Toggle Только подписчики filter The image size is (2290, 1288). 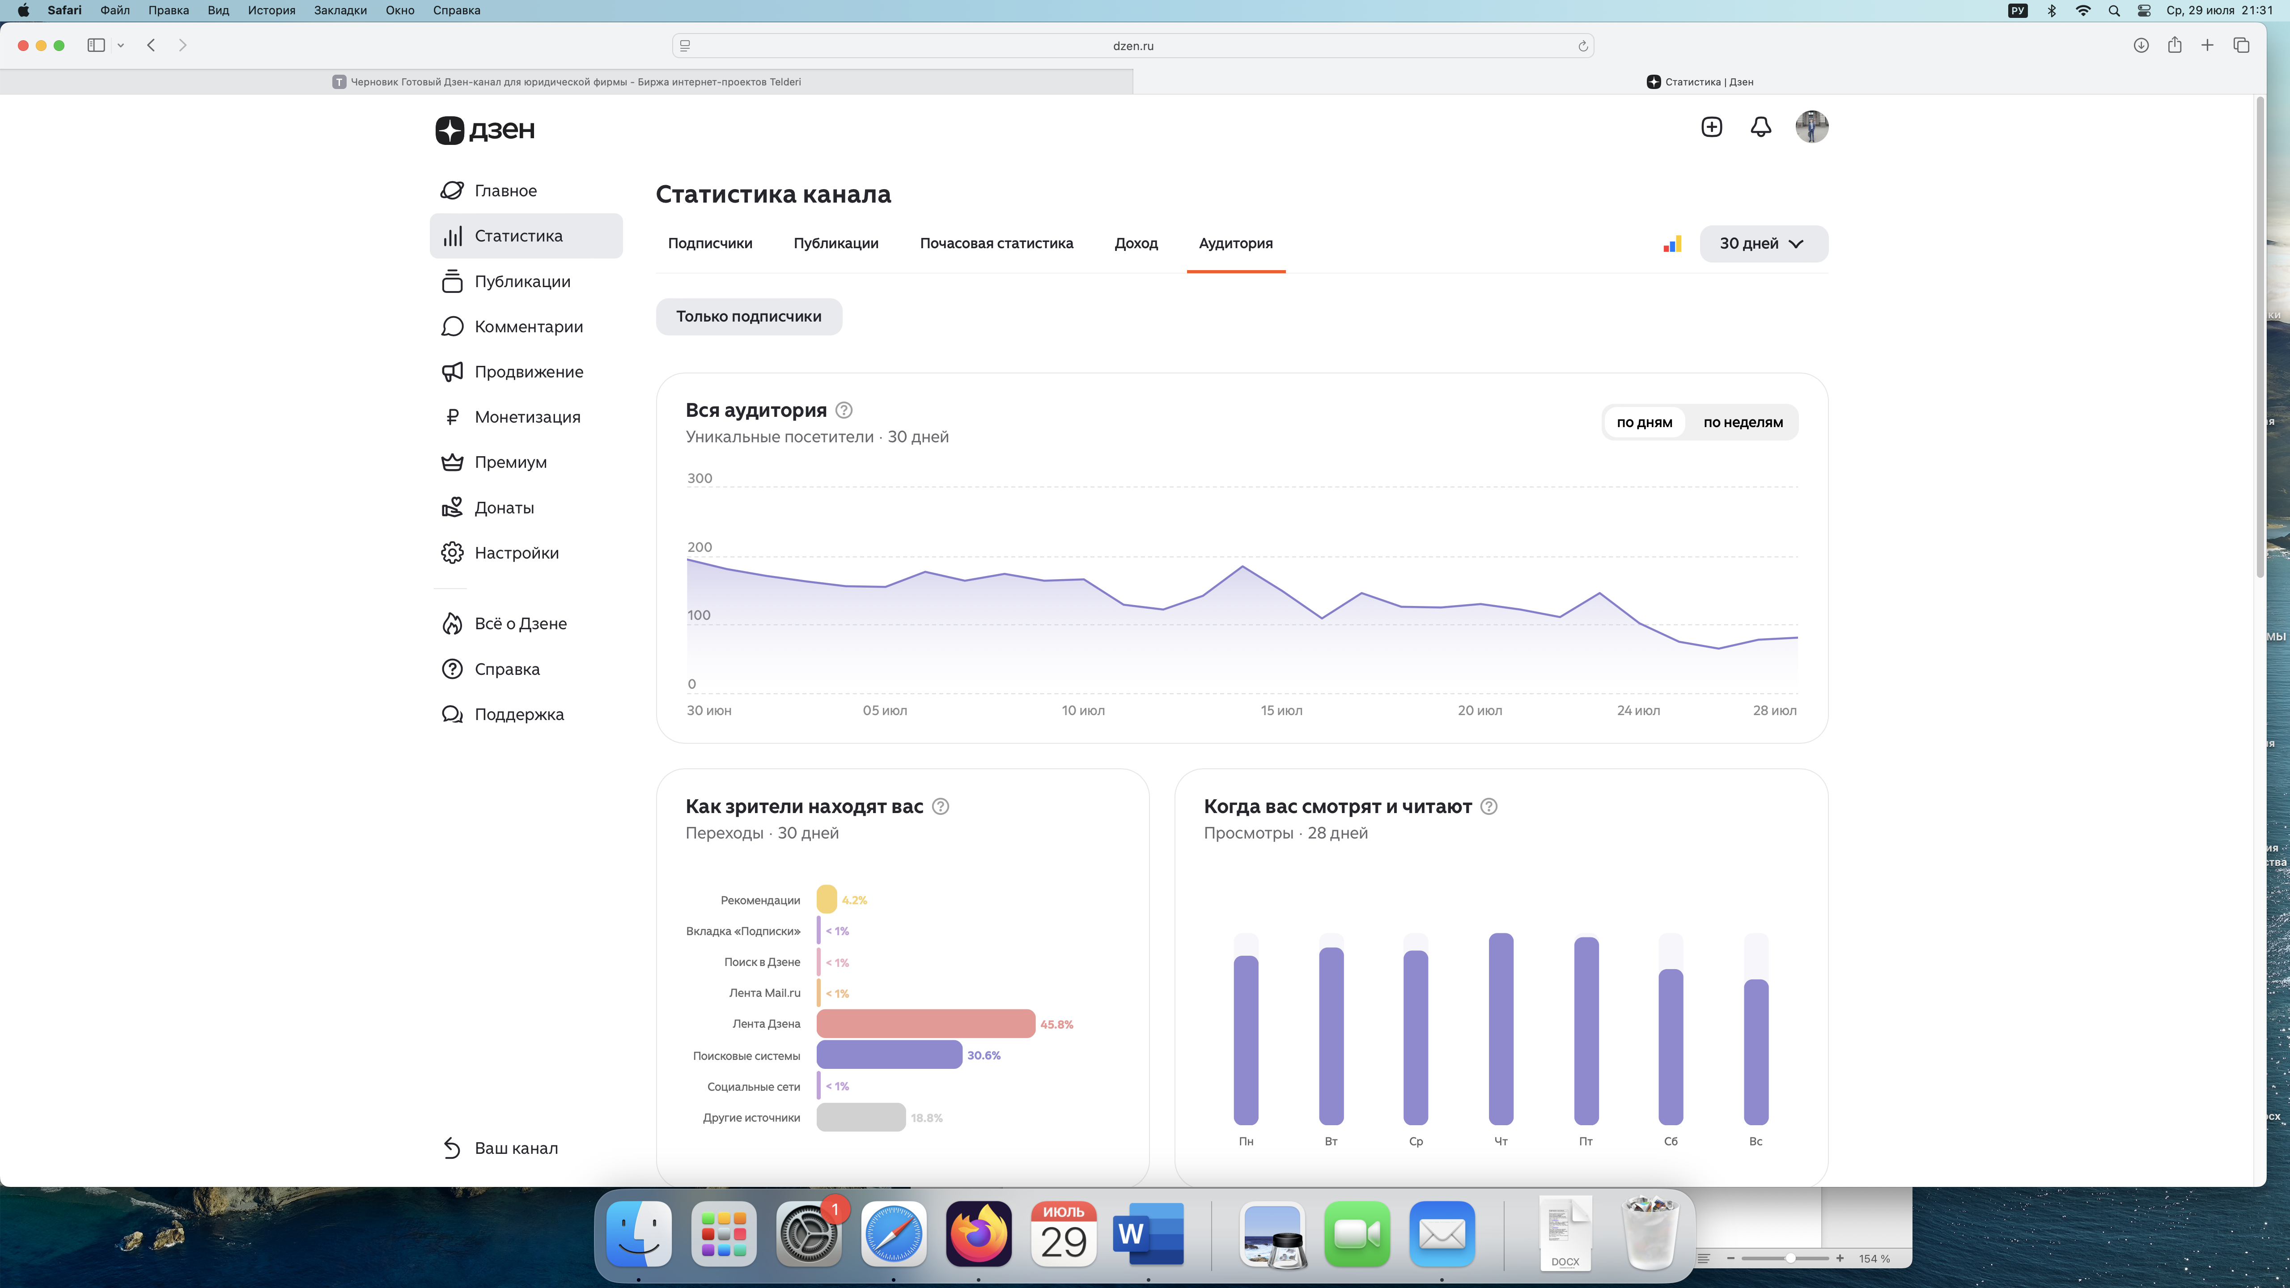[x=749, y=317]
